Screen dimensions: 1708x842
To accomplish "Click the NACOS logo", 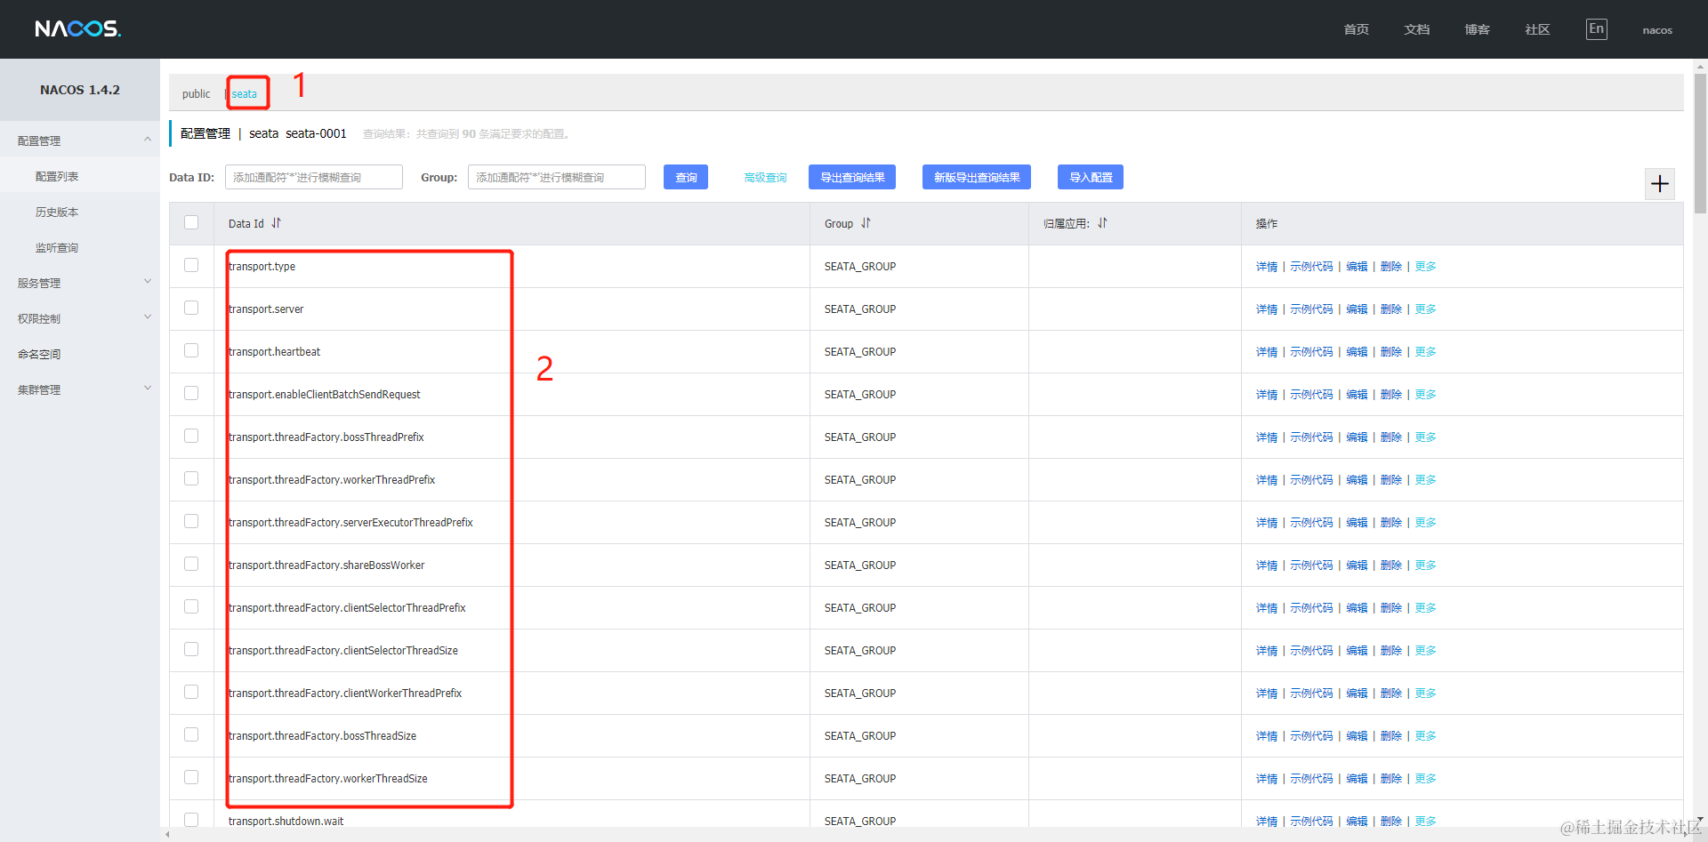I will pos(78,29).
